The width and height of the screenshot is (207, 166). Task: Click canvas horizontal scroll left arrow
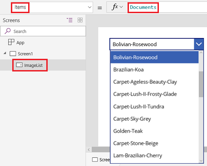pos(89,150)
